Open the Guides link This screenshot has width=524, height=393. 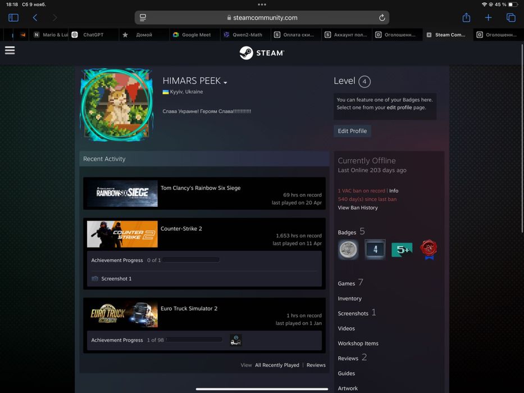click(x=346, y=373)
